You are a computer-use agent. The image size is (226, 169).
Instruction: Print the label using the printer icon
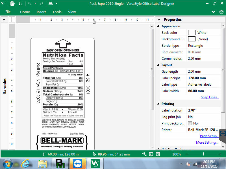[51, 4]
